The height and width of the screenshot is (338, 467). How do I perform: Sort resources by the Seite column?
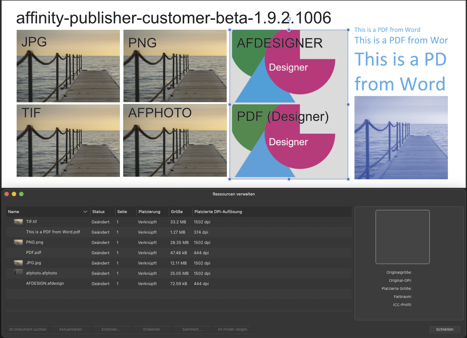[x=126, y=212]
